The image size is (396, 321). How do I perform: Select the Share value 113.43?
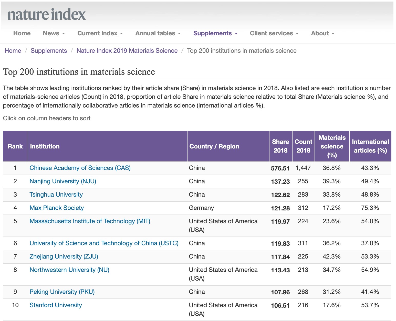click(x=280, y=270)
